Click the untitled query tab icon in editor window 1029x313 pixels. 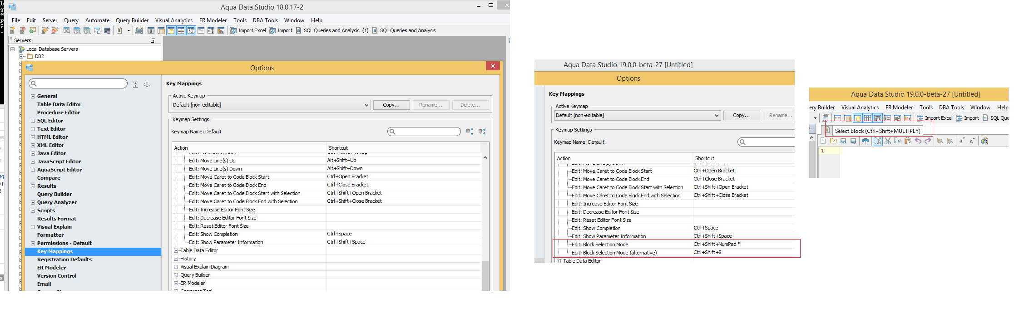point(827,129)
